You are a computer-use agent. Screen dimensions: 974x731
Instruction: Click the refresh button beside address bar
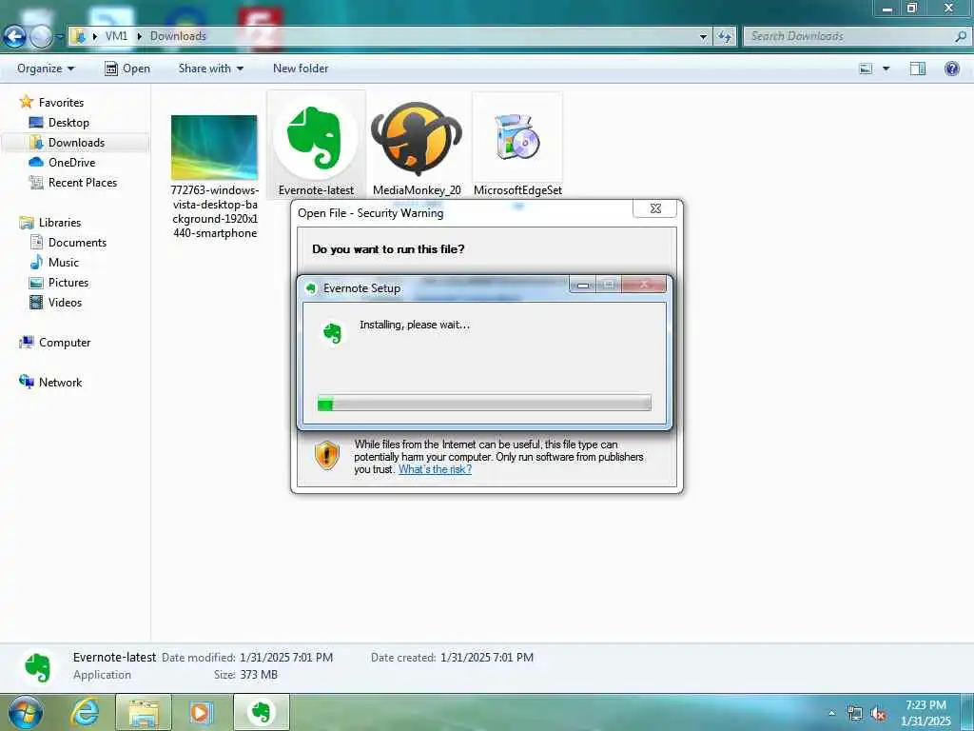click(x=724, y=36)
